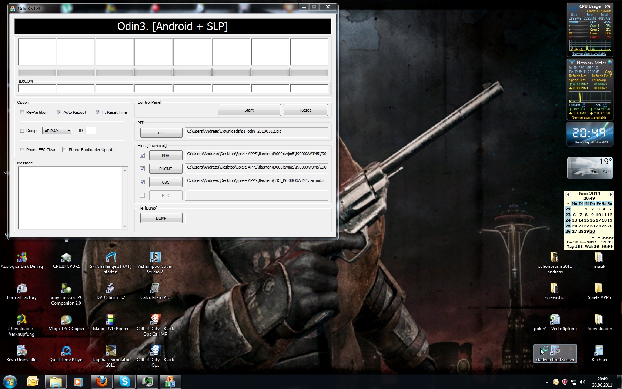
Task: Click Refresh Ext. IP in Network Meter
Action: coord(602,76)
